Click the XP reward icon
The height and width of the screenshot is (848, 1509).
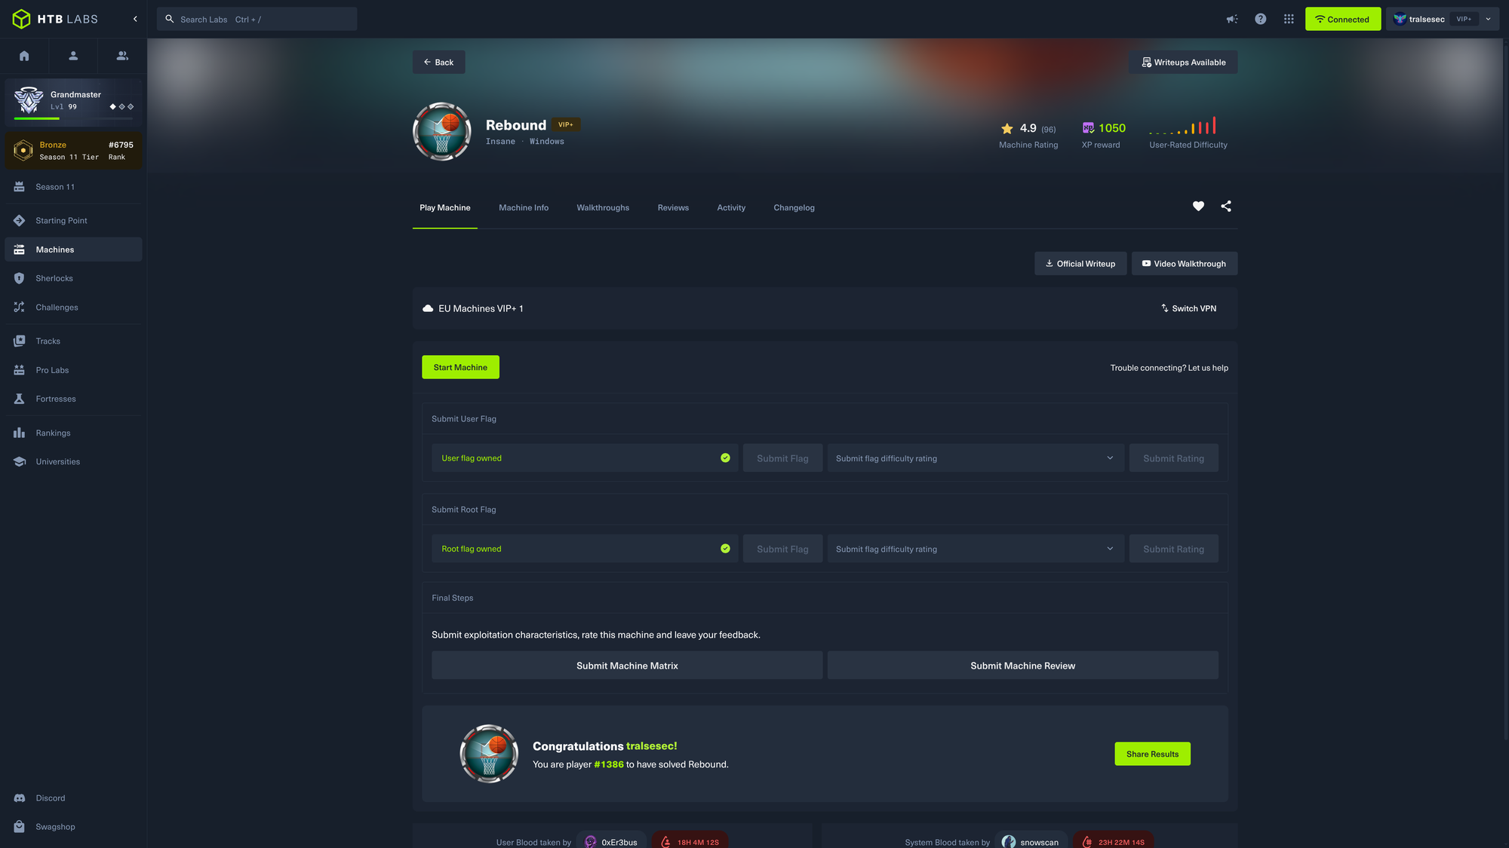click(x=1088, y=128)
